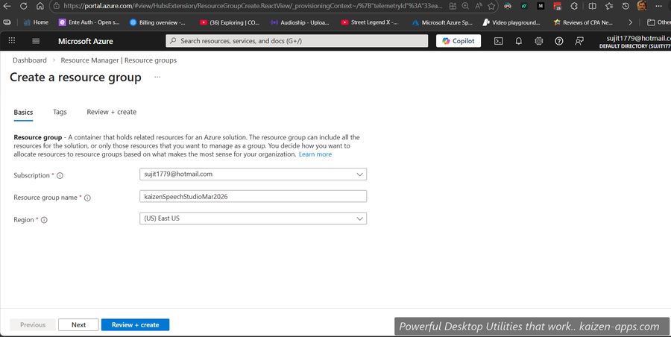Open browser history icon
Image resolution: width=671 pixels, height=337 pixels.
[x=626, y=6]
